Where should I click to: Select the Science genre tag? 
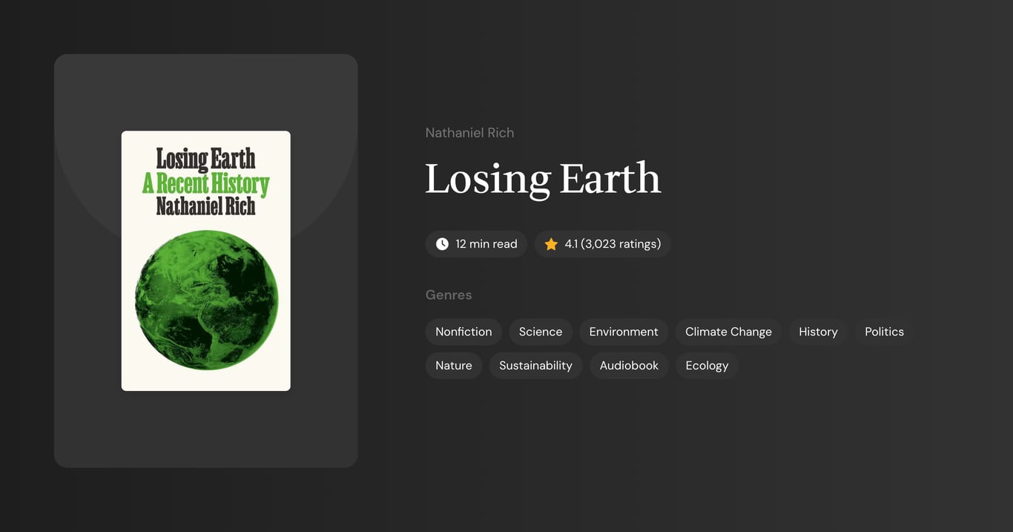tap(540, 332)
